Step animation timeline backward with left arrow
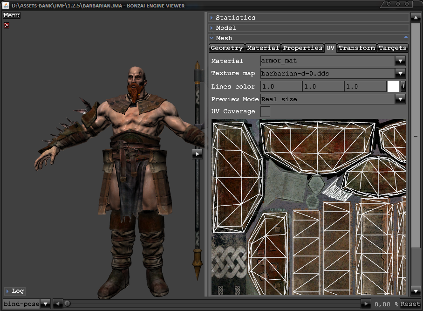Viewport: 423px width, 311px height. point(57,304)
